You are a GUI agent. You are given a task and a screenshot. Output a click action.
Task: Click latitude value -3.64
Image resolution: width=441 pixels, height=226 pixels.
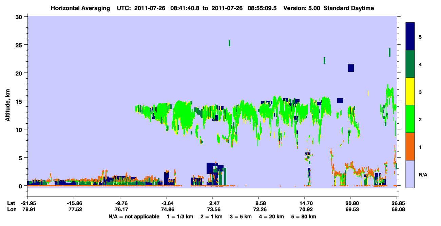(x=167, y=203)
